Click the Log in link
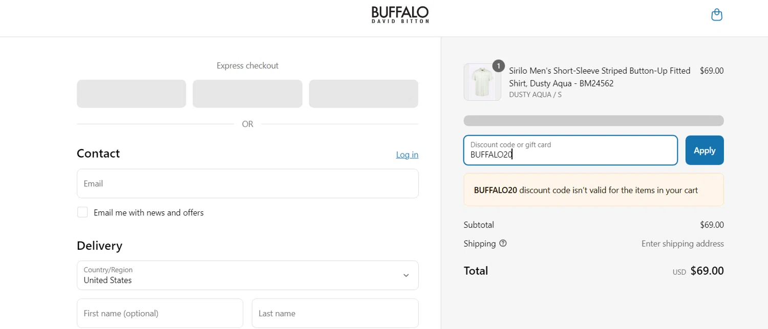Viewport: 768px width, 329px height. point(407,155)
